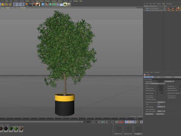181x136 pixels.
Task: Select the Scale tool in top toolbar
Action: point(2,5)
